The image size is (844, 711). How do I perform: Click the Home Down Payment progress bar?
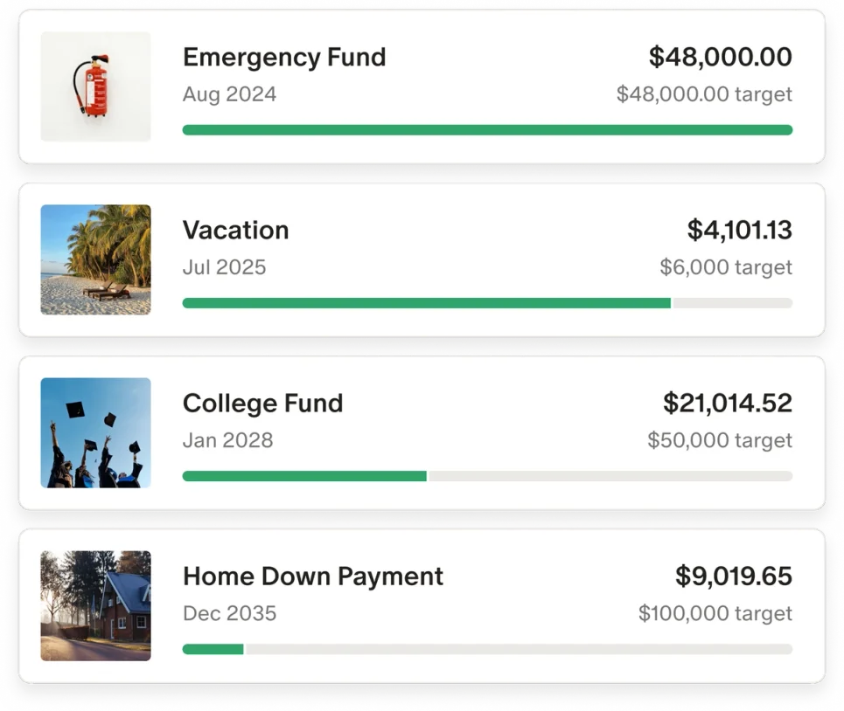point(486,649)
